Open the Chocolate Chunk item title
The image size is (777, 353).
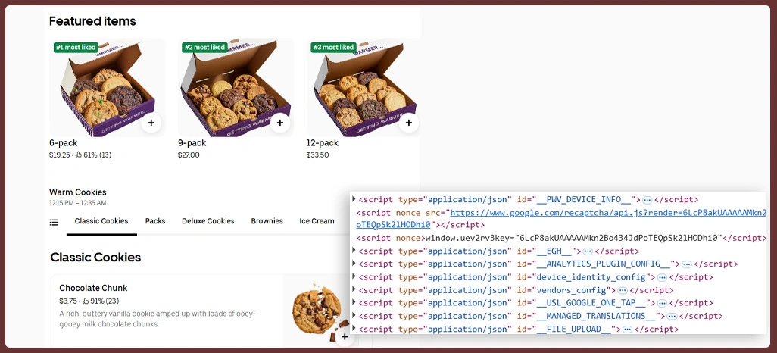(93, 288)
